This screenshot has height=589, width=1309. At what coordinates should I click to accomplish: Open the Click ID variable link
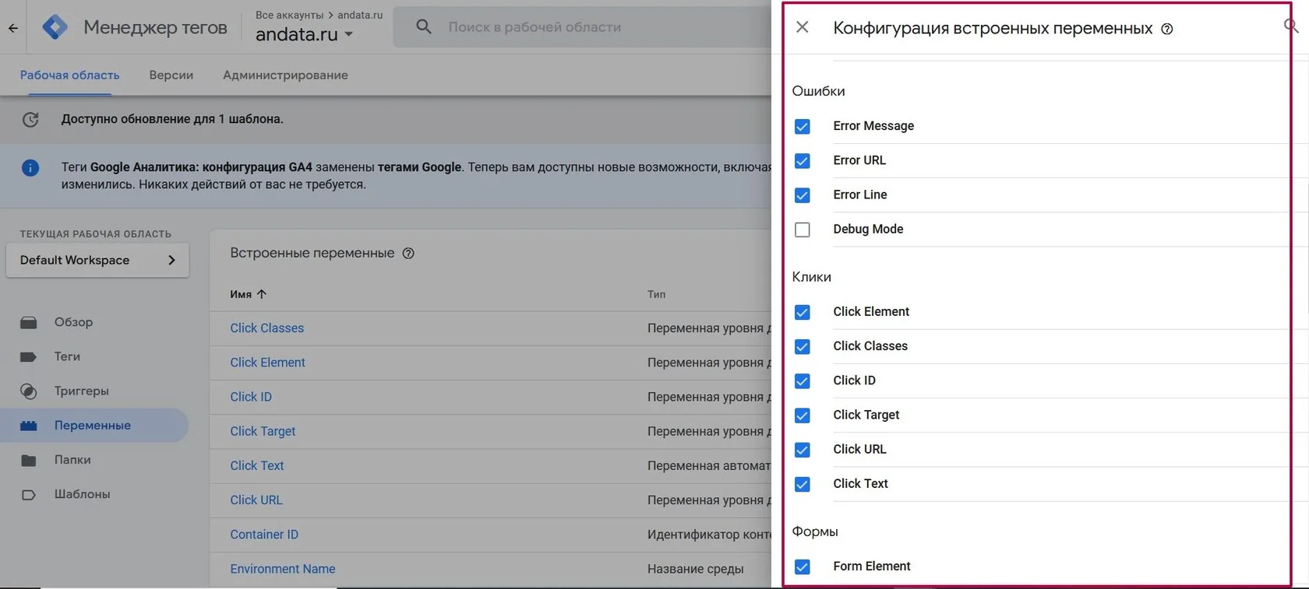click(x=251, y=397)
